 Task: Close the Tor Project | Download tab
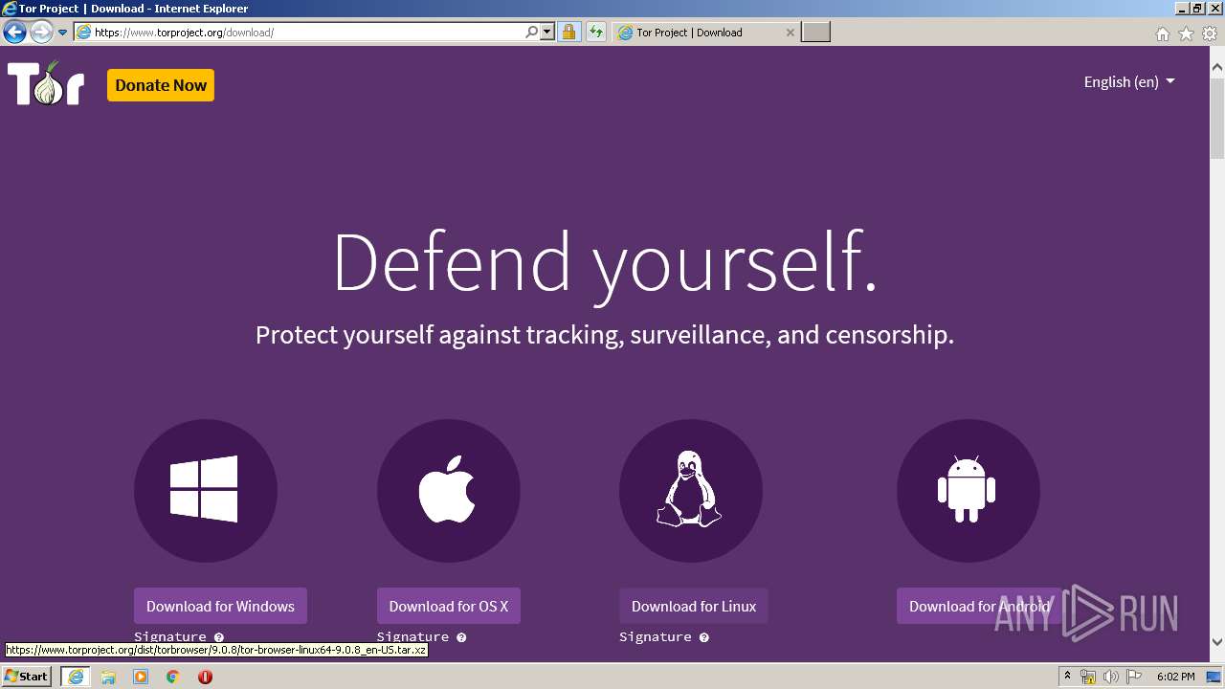point(790,33)
